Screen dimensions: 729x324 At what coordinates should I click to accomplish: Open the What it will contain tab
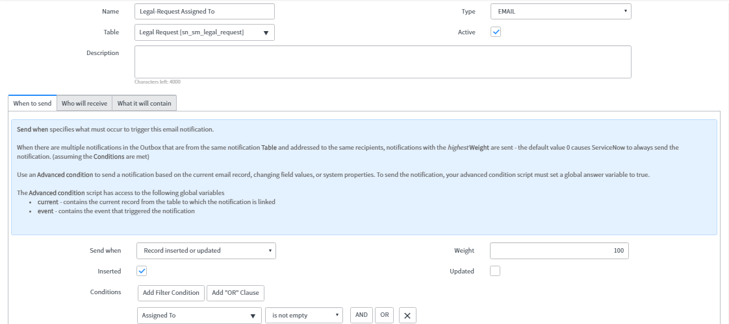144,104
